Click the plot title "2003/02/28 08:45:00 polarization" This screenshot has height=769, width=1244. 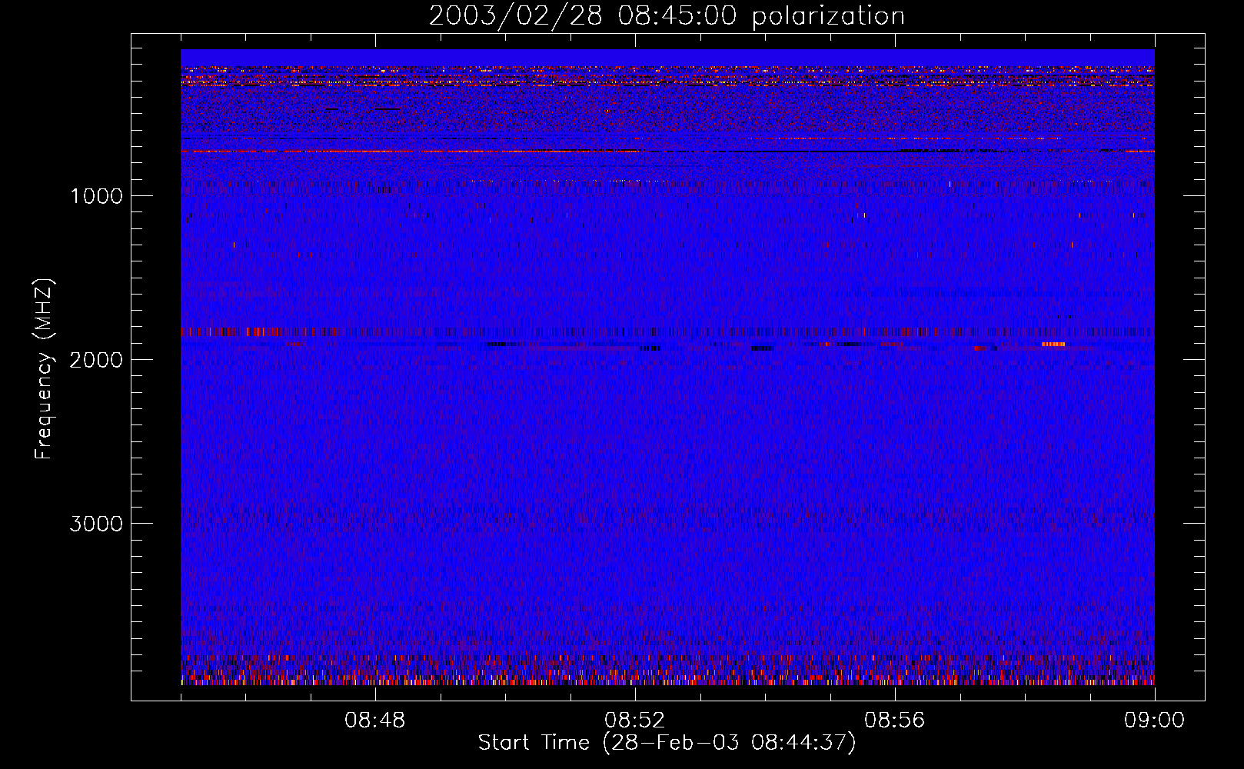[x=667, y=16]
